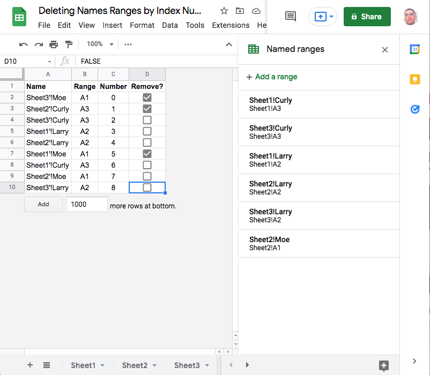This screenshot has width=430, height=375.
Task: Open the Data menu
Action: [170, 25]
